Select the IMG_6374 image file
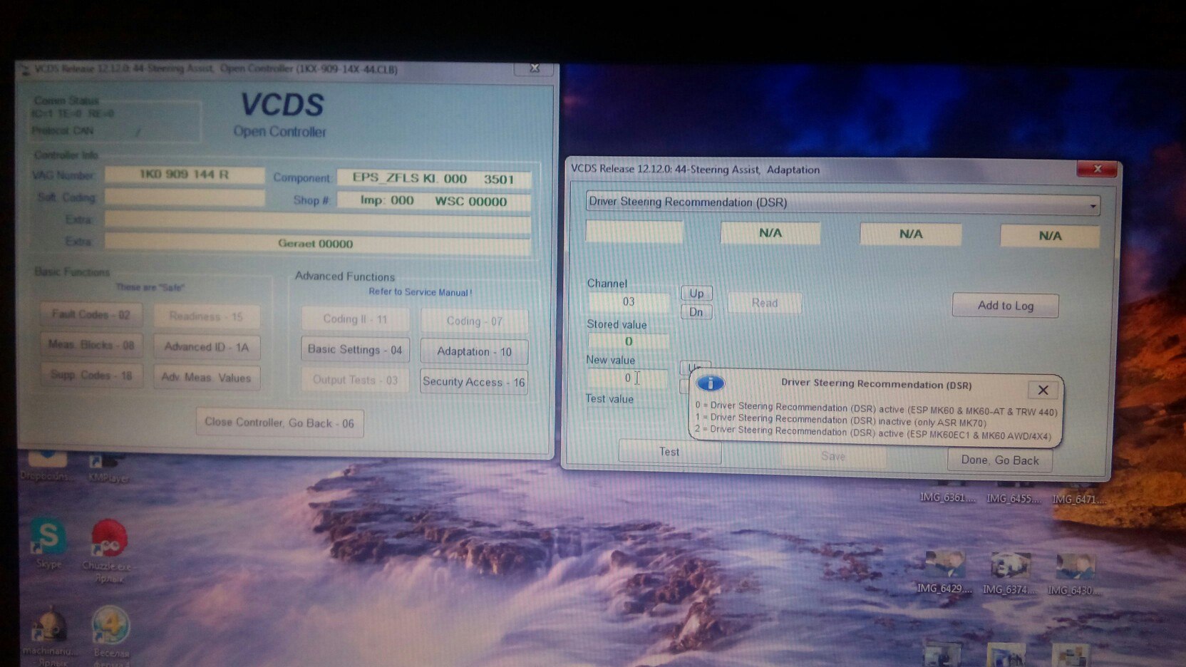 pos(1009,566)
